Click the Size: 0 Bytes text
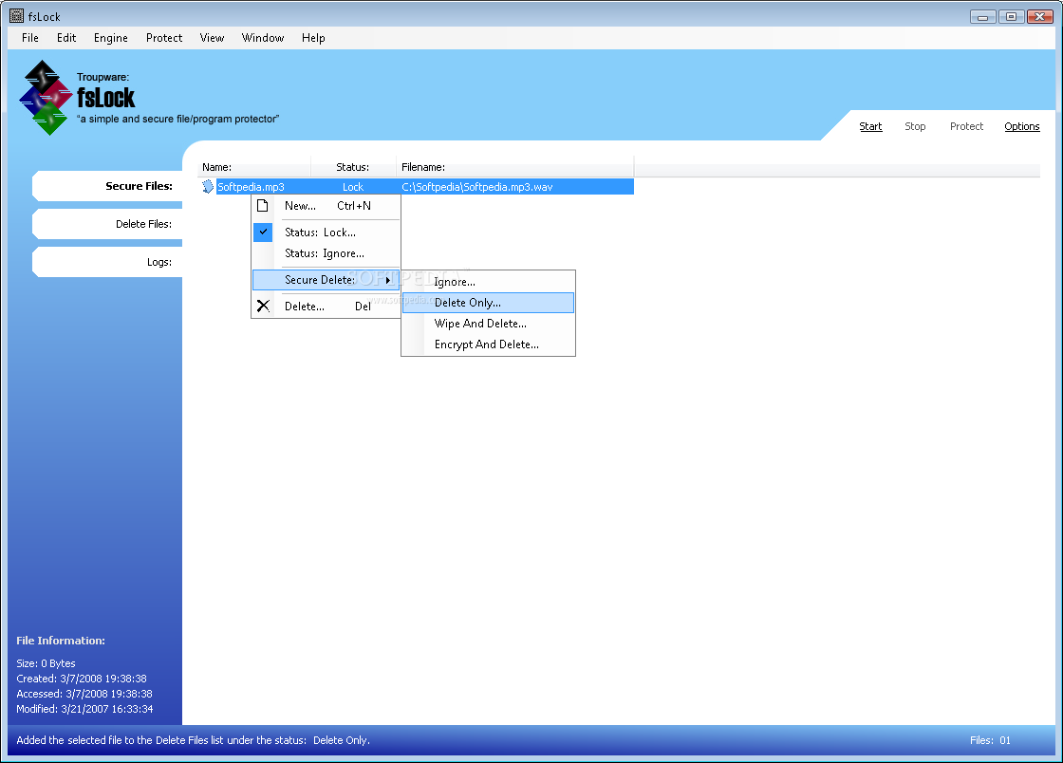The image size is (1063, 763). point(47,663)
